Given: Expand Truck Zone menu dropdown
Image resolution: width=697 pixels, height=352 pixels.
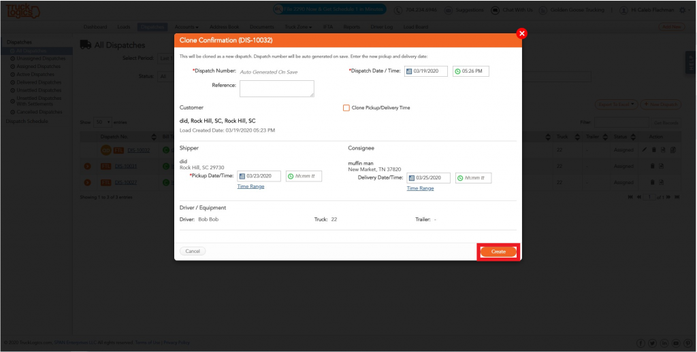Looking at the screenshot, I should (298, 27).
